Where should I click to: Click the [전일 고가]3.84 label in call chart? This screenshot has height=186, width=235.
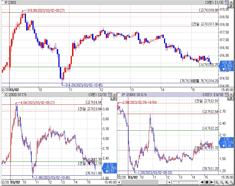(x=90, y=109)
